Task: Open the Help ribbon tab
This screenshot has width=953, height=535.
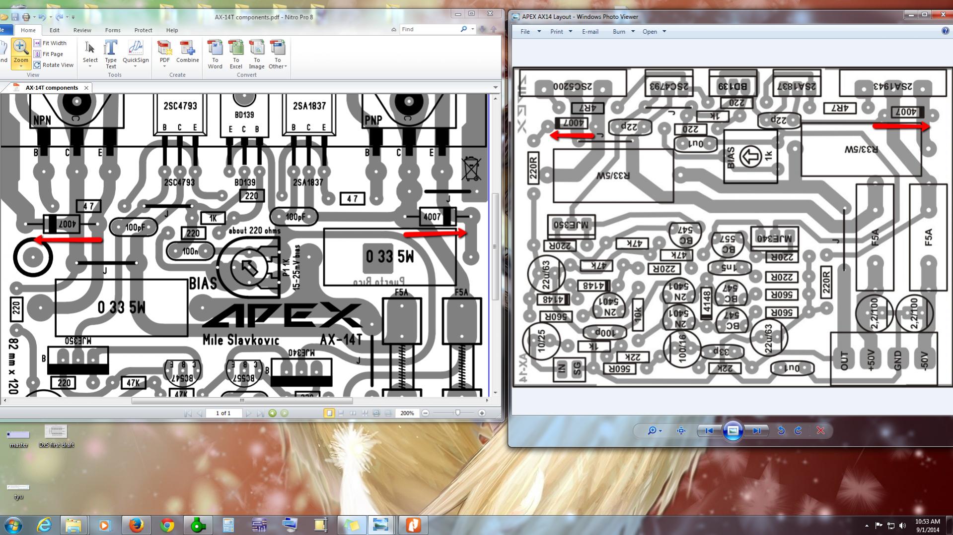Action: pos(172,30)
